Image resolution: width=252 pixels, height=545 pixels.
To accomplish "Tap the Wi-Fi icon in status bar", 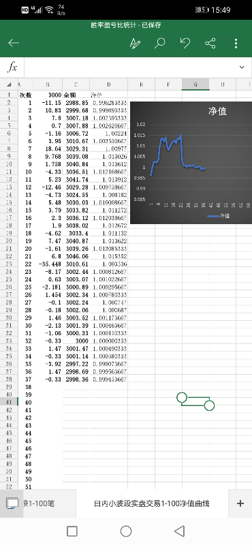I will pyautogui.click(x=49, y=10).
